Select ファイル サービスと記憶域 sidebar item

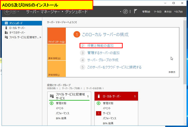[22, 37]
